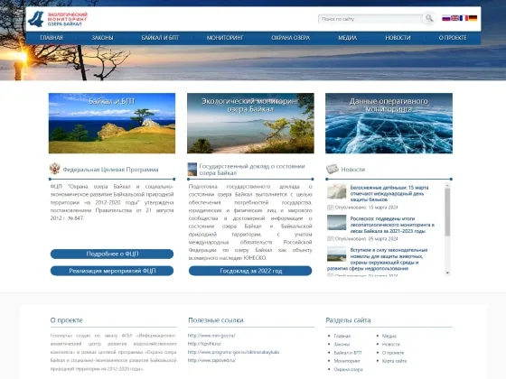Switch language with the Russian flag
This screenshot has width=506, height=379.
[x=446, y=18]
